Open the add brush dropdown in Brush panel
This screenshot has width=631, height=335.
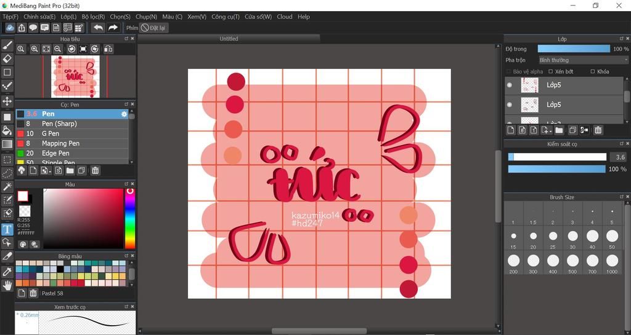click(46, 170)
